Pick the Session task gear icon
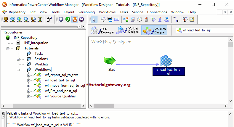234x127 pixels. [103, 20]
